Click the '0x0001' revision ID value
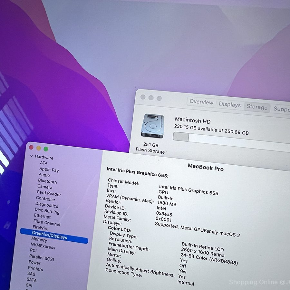Viewport: 290px width, 290px height. 163,219
